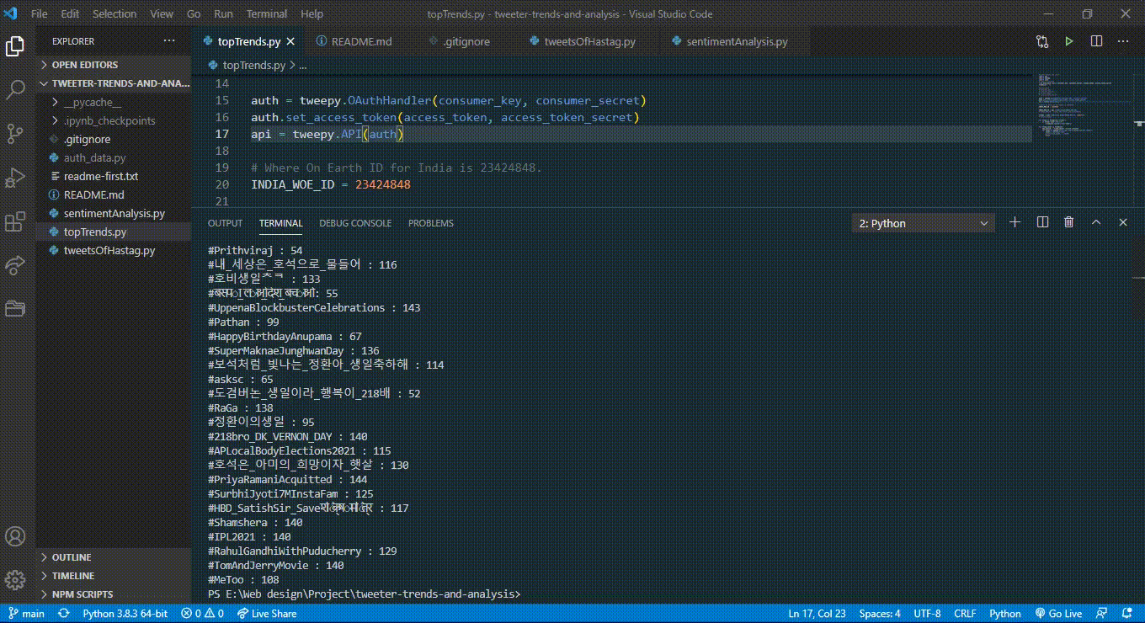Switch to the Debug Console tab
The height and width of the screenshot is (623, 1145).
click(355, 223)
